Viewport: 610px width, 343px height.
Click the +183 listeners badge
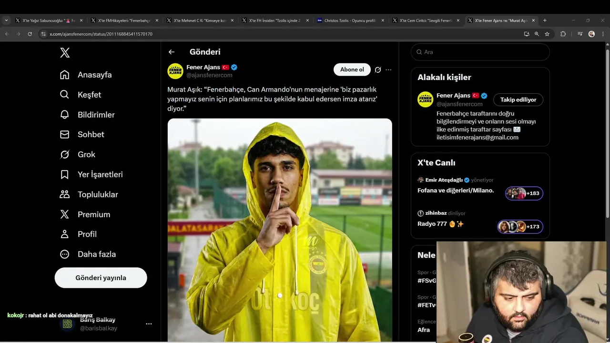[524, 193]
